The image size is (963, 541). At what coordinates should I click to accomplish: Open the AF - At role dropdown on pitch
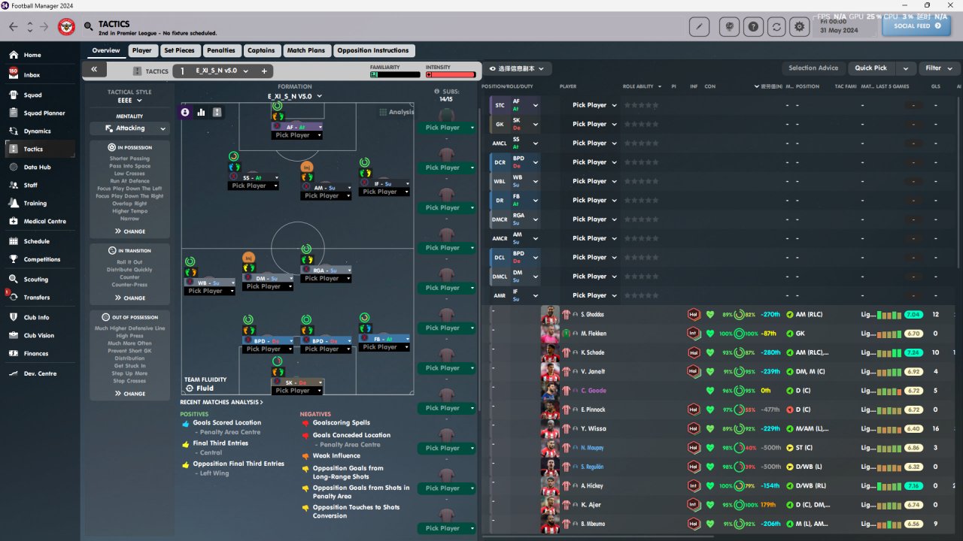click(x=297, y=127)
